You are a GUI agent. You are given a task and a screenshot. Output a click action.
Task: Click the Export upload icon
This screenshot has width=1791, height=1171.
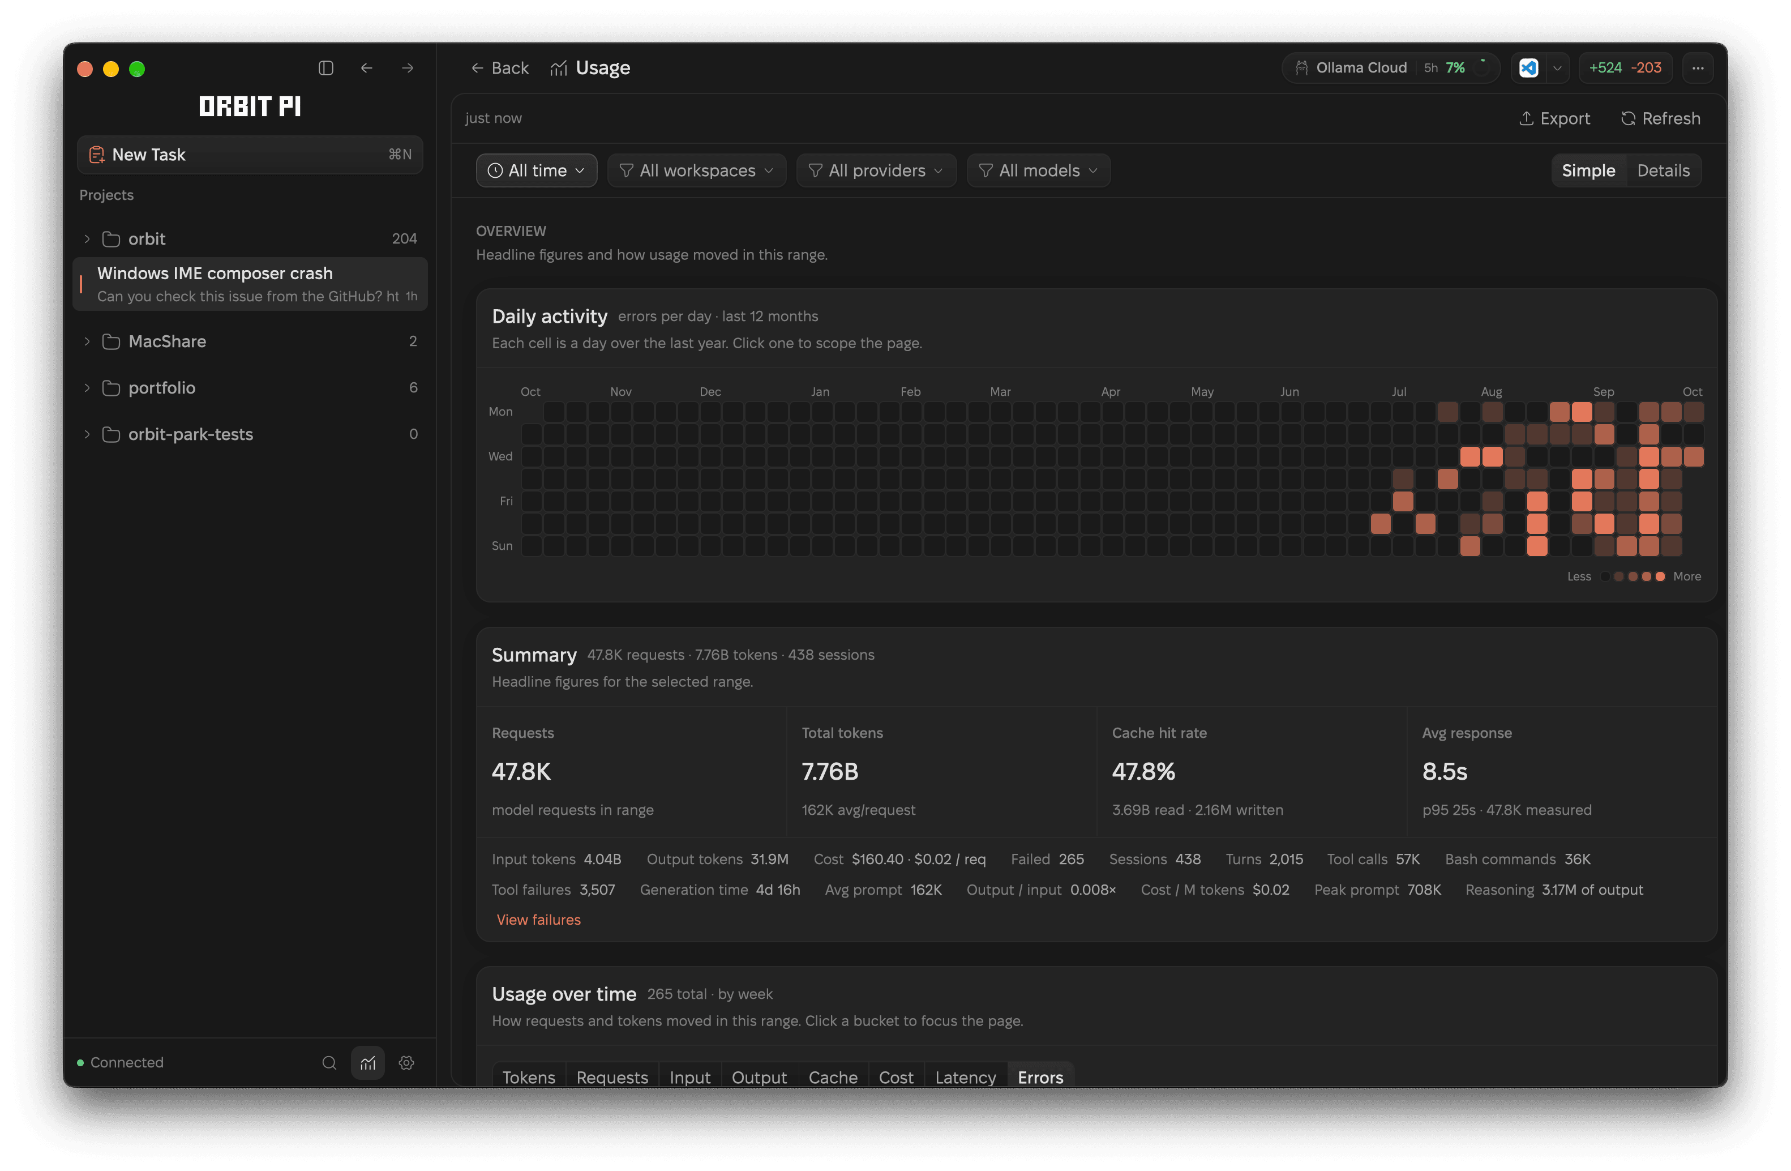[1526, 118]
